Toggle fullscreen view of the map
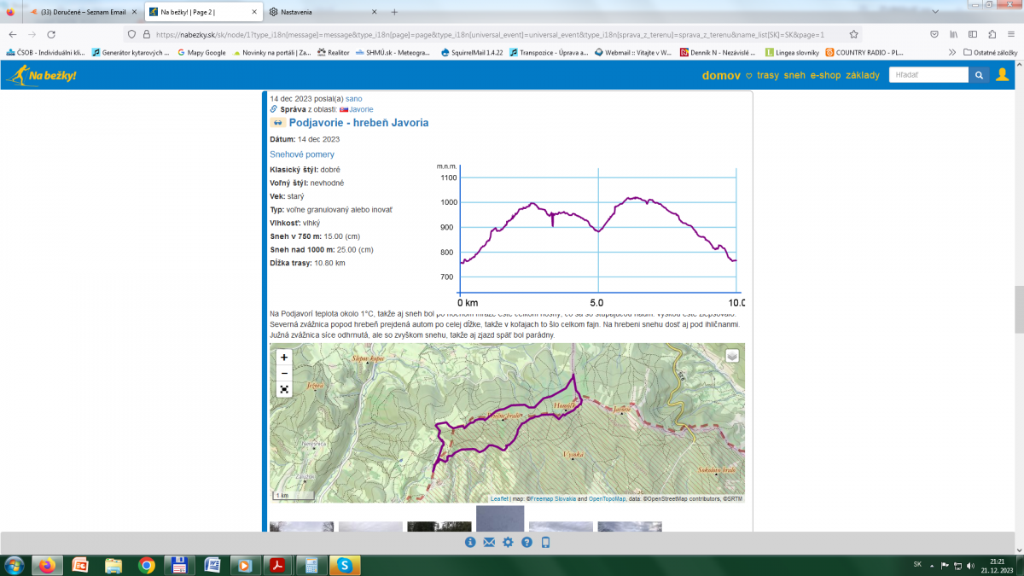The height and width of the screenshot is (576, 1024). [x=284, y=390]
